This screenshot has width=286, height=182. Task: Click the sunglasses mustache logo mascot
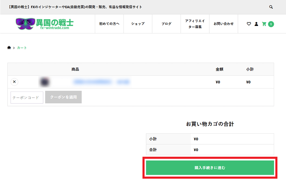[x=25, y=24]
